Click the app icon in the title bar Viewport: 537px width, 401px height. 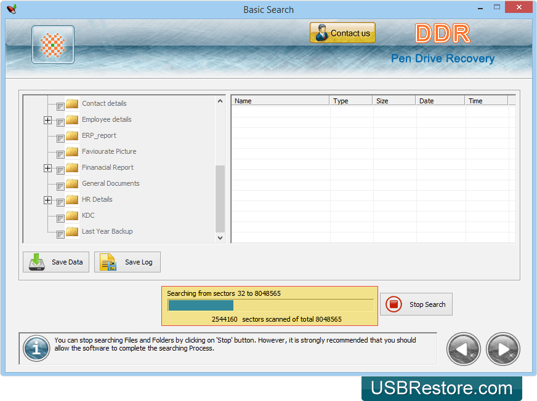tap(12, 9)
